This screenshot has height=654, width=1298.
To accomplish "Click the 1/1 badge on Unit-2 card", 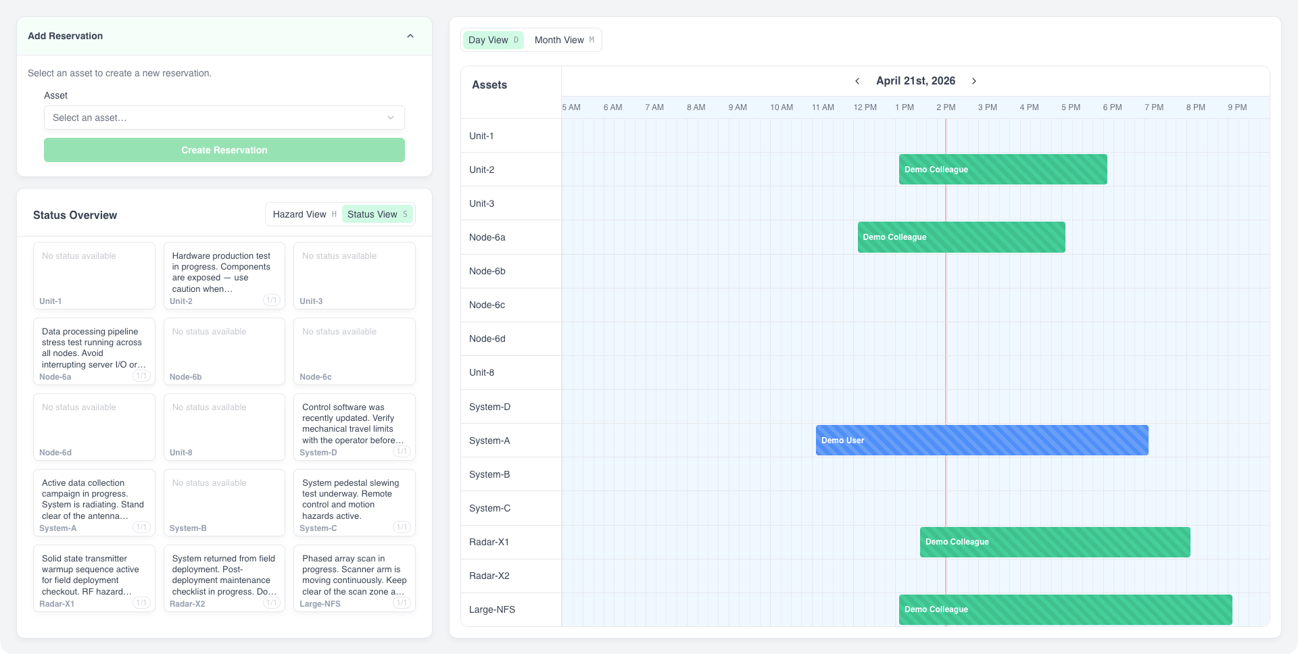I will tap(272, 300).
